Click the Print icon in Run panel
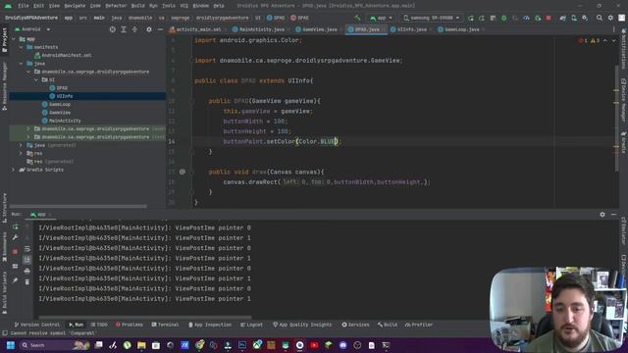Screen dimensions: 628x353 point(26,271)
